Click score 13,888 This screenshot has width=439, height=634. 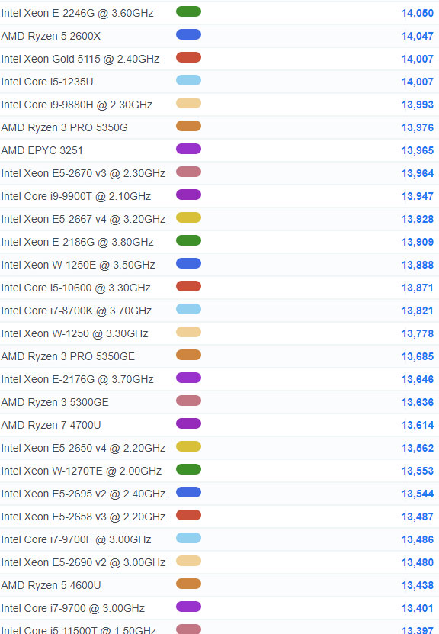[417, 265]
